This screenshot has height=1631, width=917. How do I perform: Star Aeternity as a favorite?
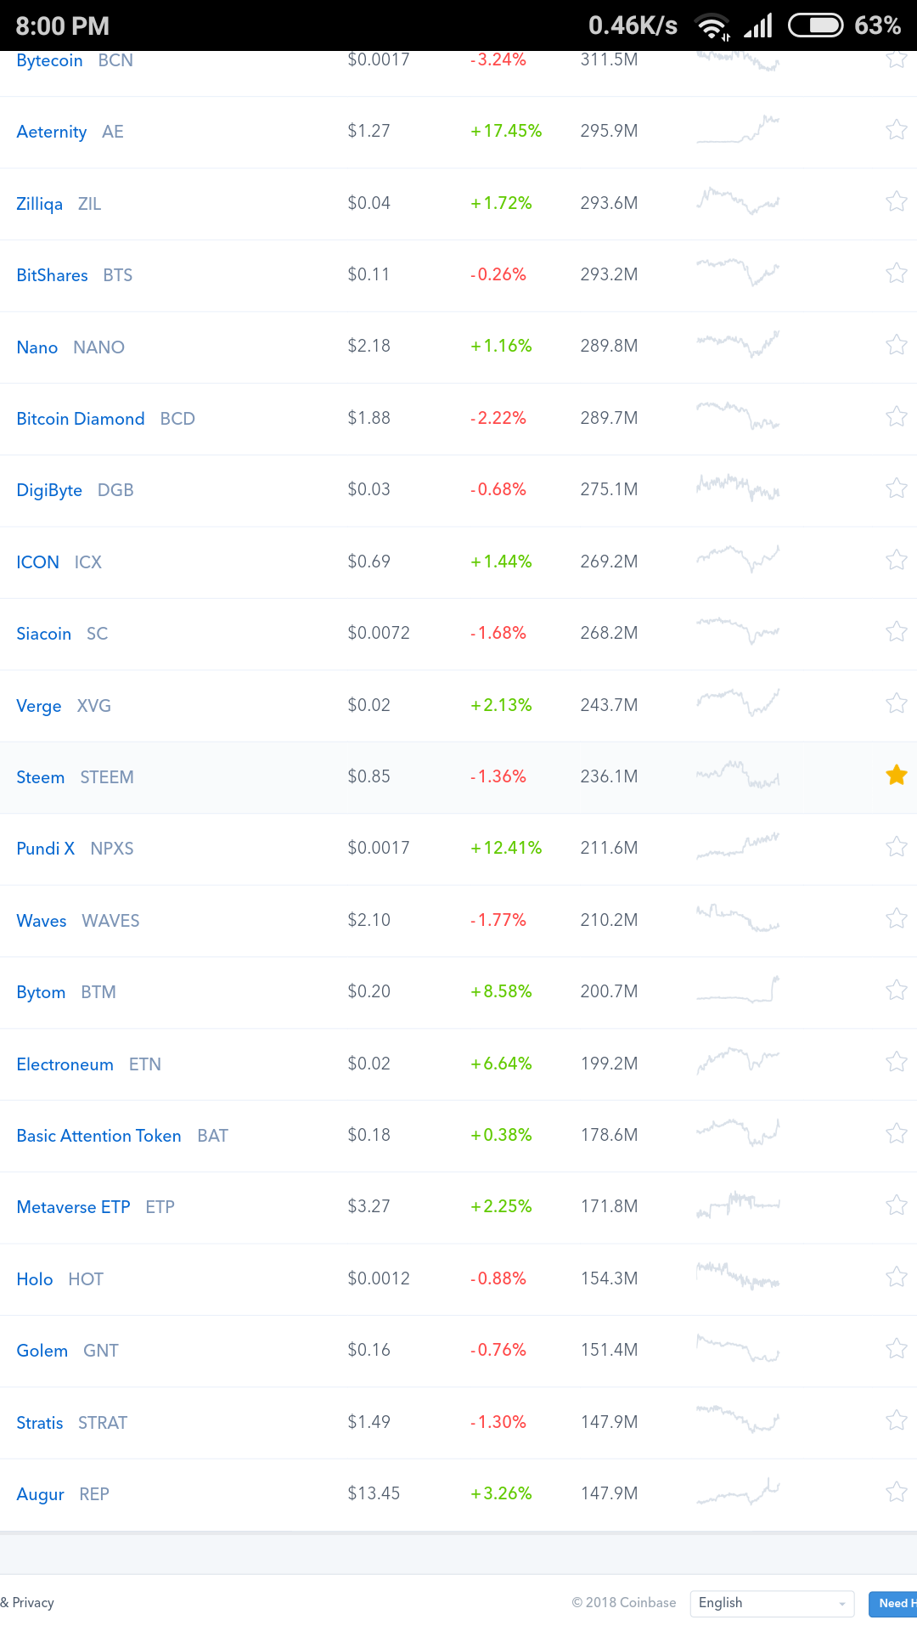[896, 130]
